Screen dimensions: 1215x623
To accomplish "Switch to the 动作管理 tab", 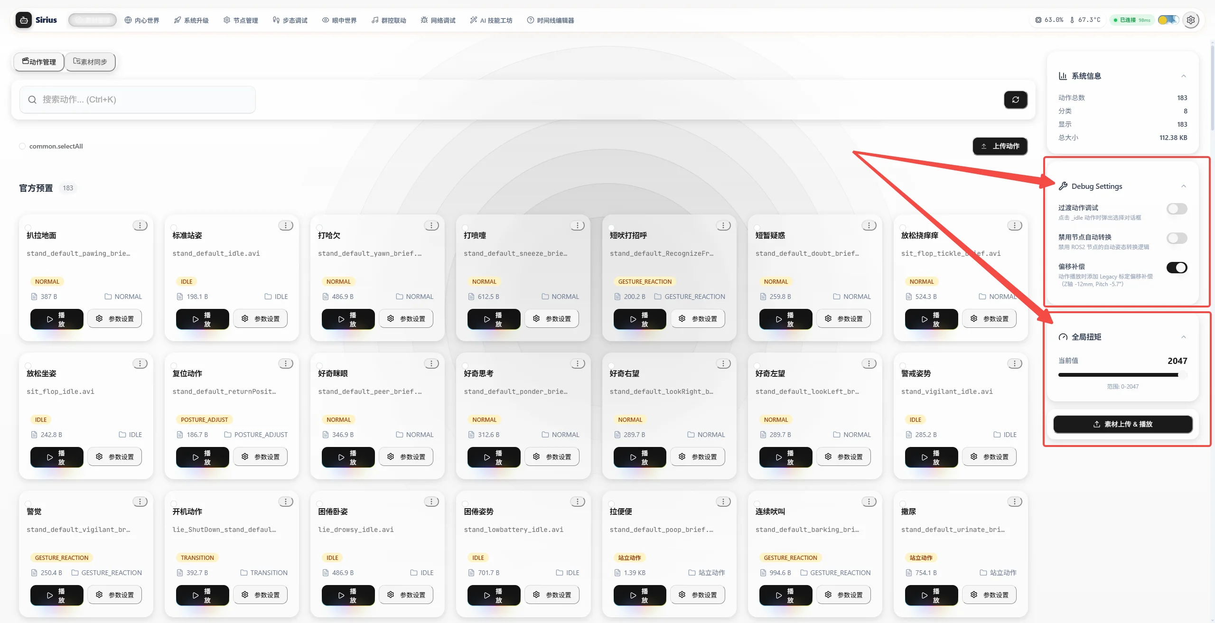I will 39,62.
